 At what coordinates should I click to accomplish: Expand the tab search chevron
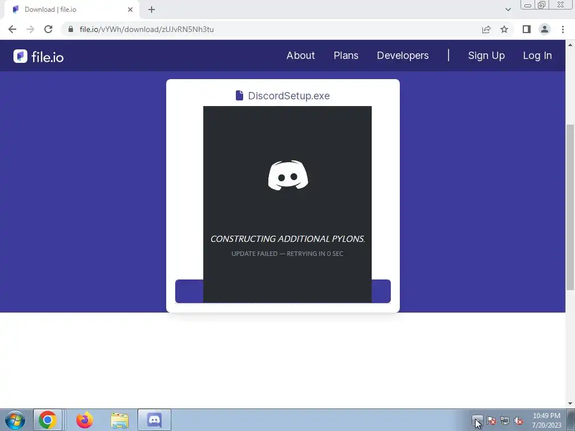pyautogui.click(x=508, y=10)
